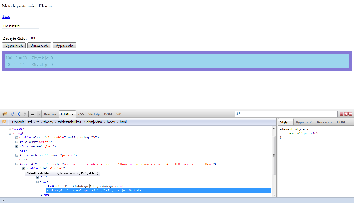
Task: Select the Styly side panel tab
Action: 285,122
